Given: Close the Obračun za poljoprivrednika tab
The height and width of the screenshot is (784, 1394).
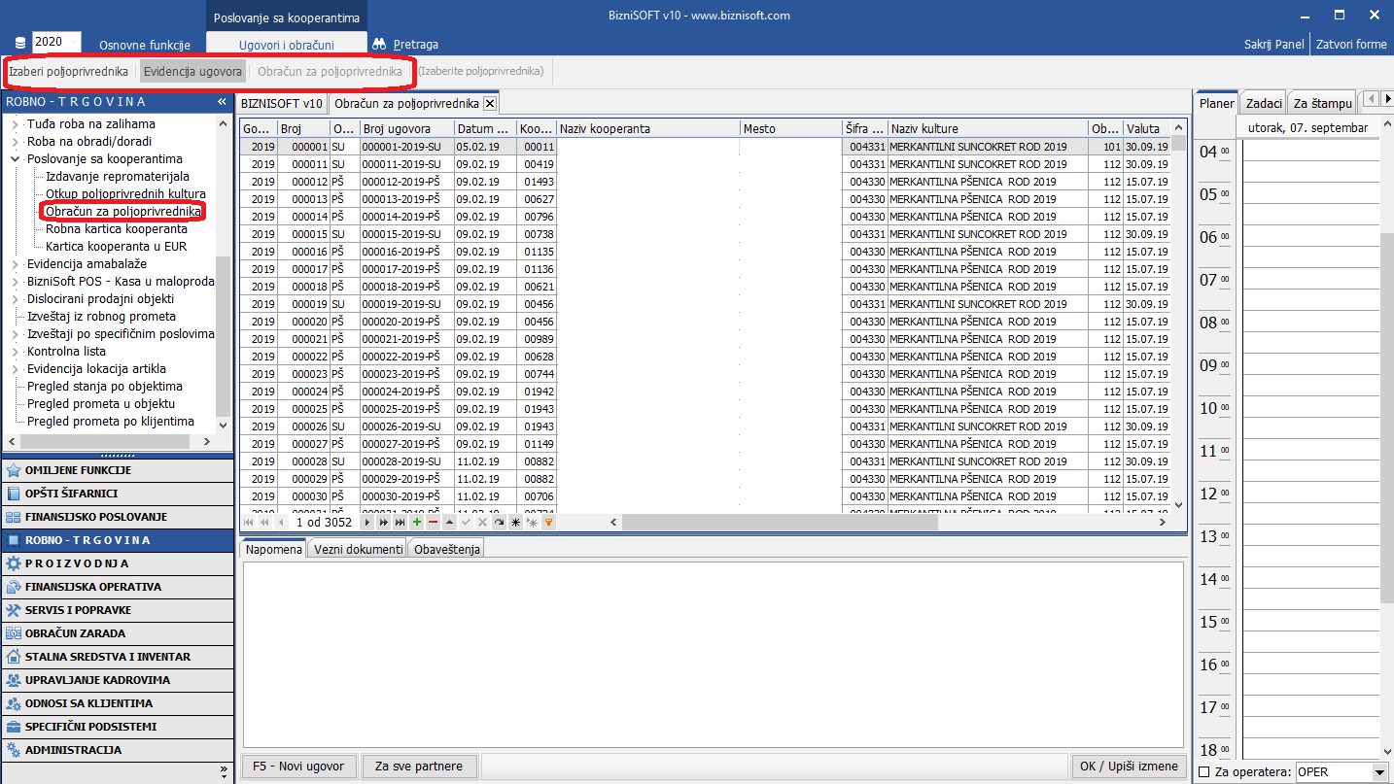Looking at the screenshot, I should pyautogui.click(x=490, y=103).
